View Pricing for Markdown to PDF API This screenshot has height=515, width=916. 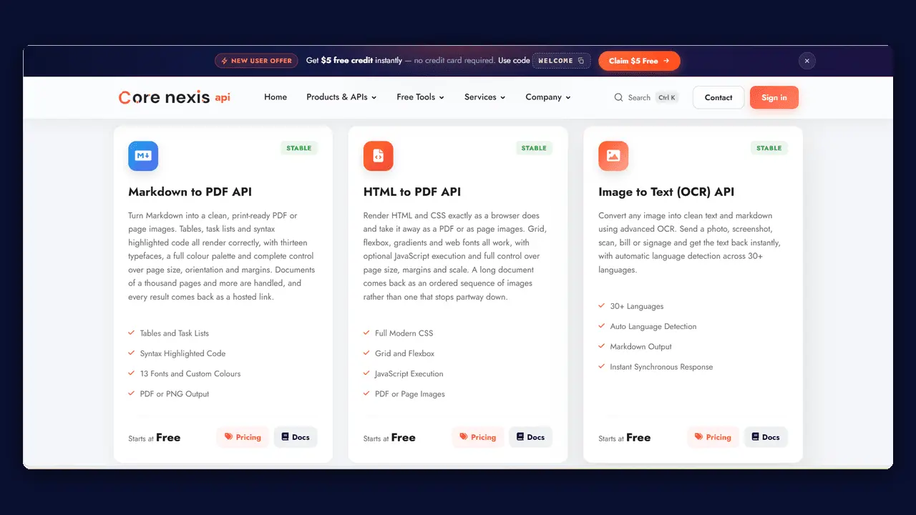pos(243,437)
